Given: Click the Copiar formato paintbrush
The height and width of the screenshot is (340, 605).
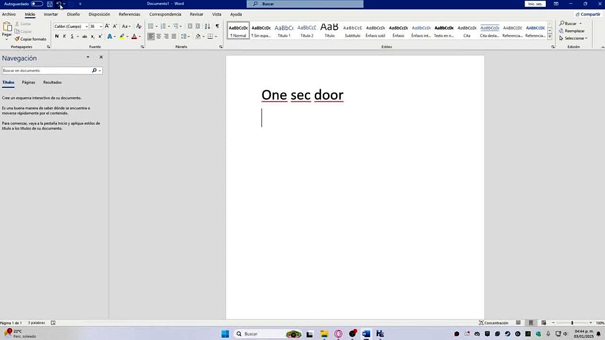Looking at the screenshot, I should click(30, 39).
